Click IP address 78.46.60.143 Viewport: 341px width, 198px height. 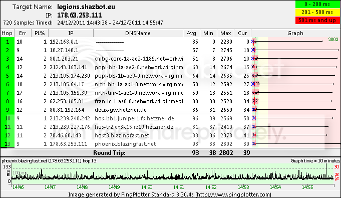point(65,135)
